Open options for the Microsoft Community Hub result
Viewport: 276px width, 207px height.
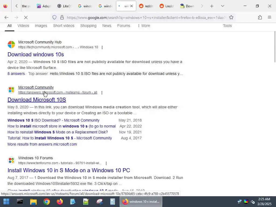[x=102, y=47]
